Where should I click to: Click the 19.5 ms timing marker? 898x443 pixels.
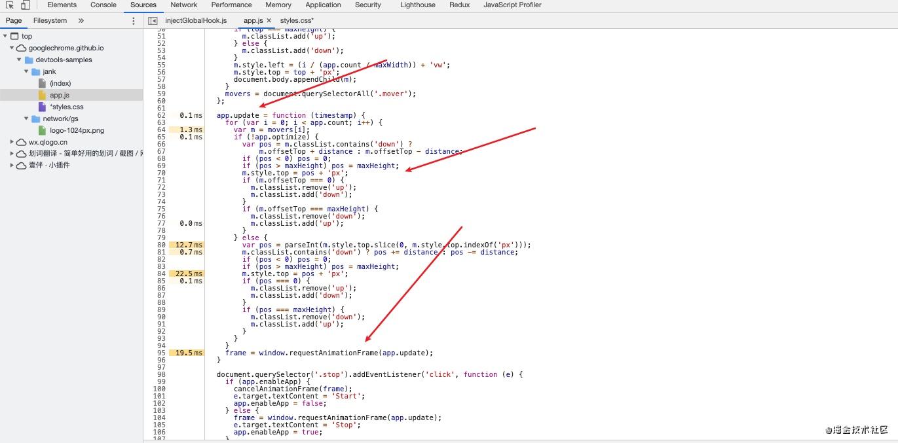pos(188,353)
